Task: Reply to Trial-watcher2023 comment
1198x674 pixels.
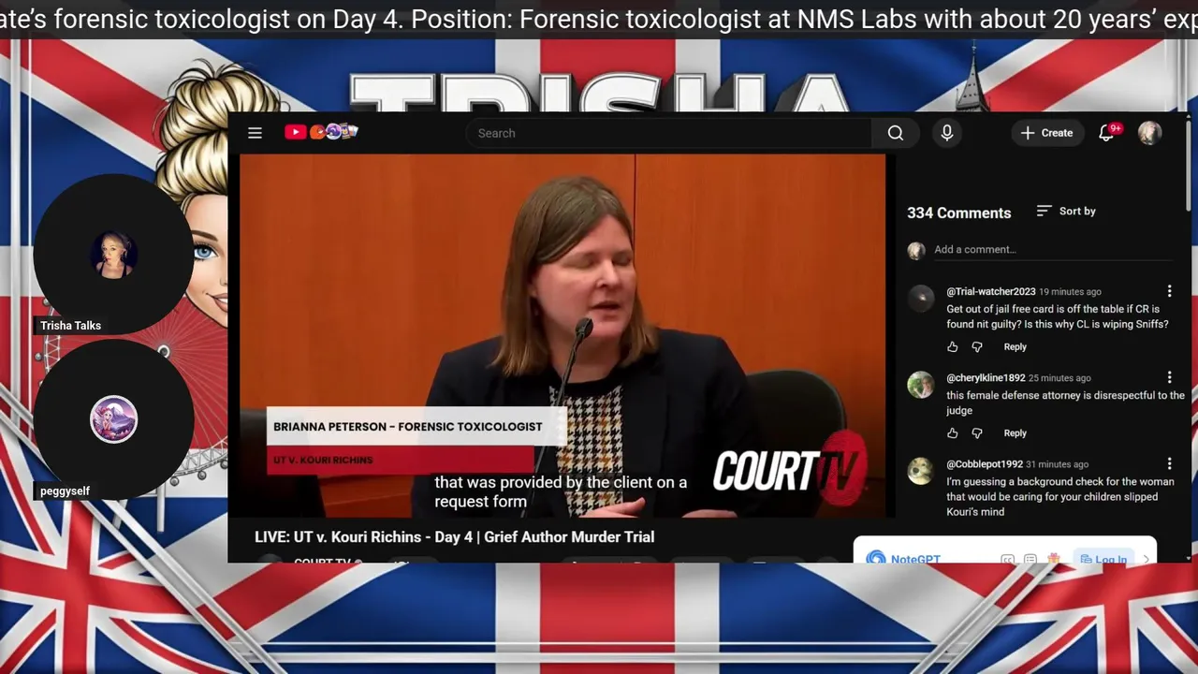Action: (x=1015, y=347)
